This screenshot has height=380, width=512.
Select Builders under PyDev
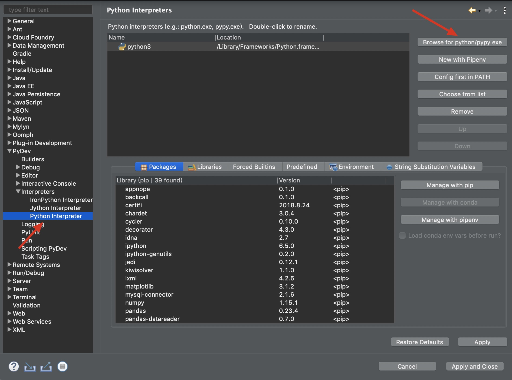click(x=33, y=159)
